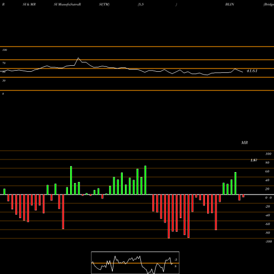Click the MR value 1.82 label
The height and width of the screenshot is (274, 274).
254,160
